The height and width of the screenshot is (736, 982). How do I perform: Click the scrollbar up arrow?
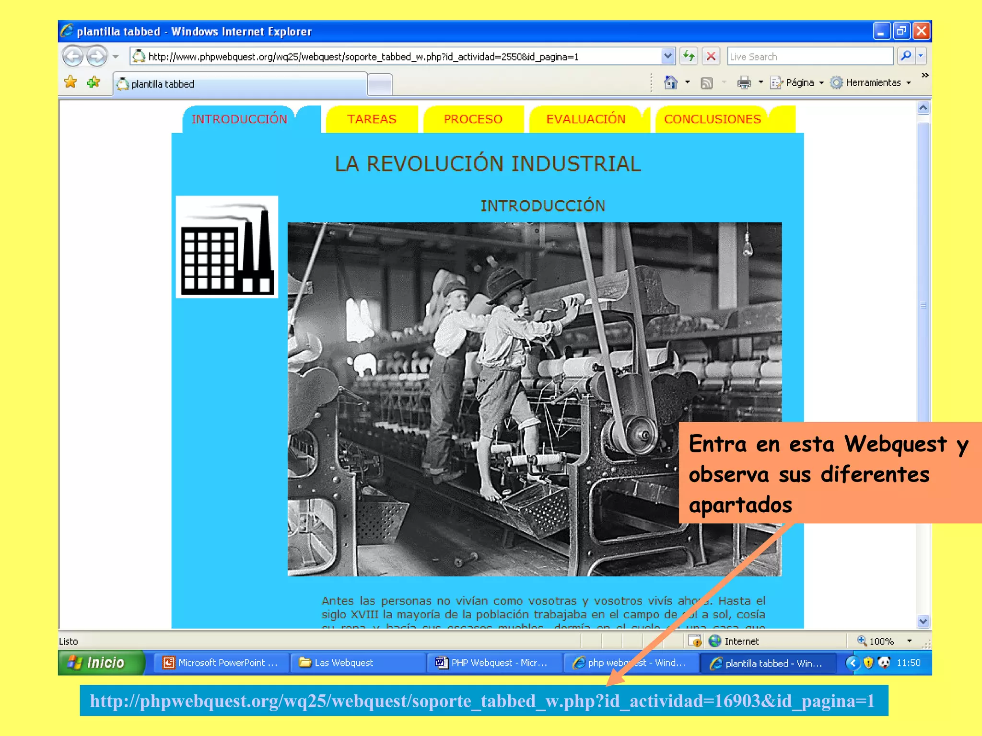click(x=923, y=108)
